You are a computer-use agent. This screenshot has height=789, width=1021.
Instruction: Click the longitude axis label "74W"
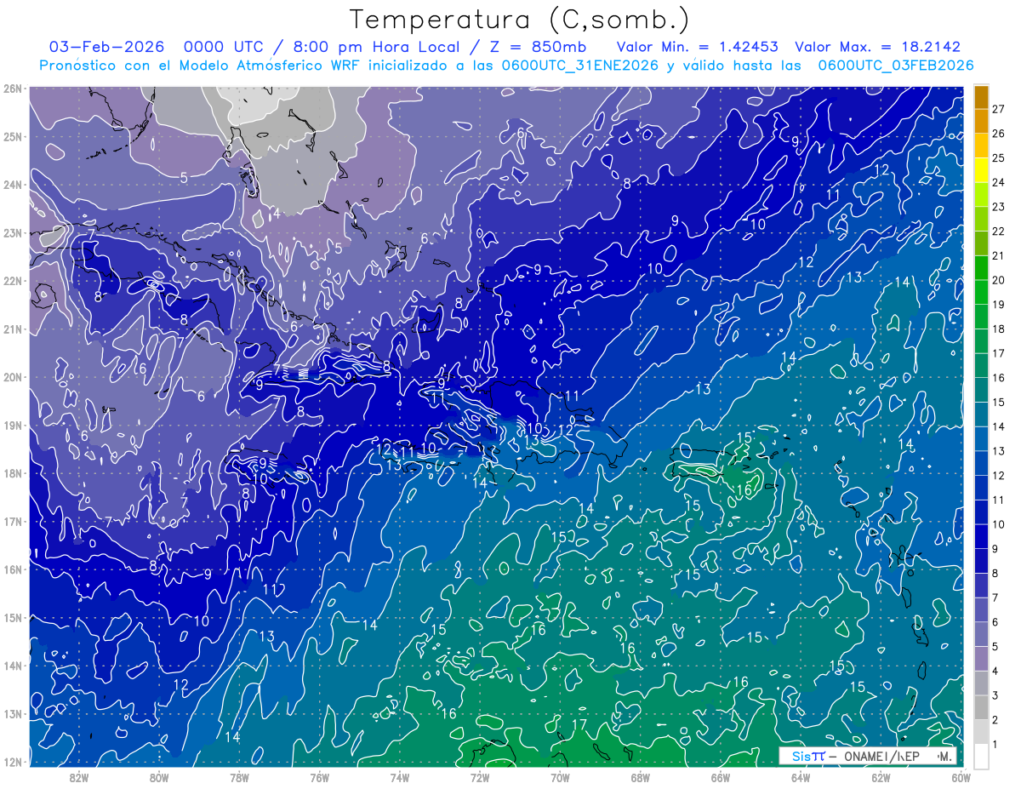[400, 777]
